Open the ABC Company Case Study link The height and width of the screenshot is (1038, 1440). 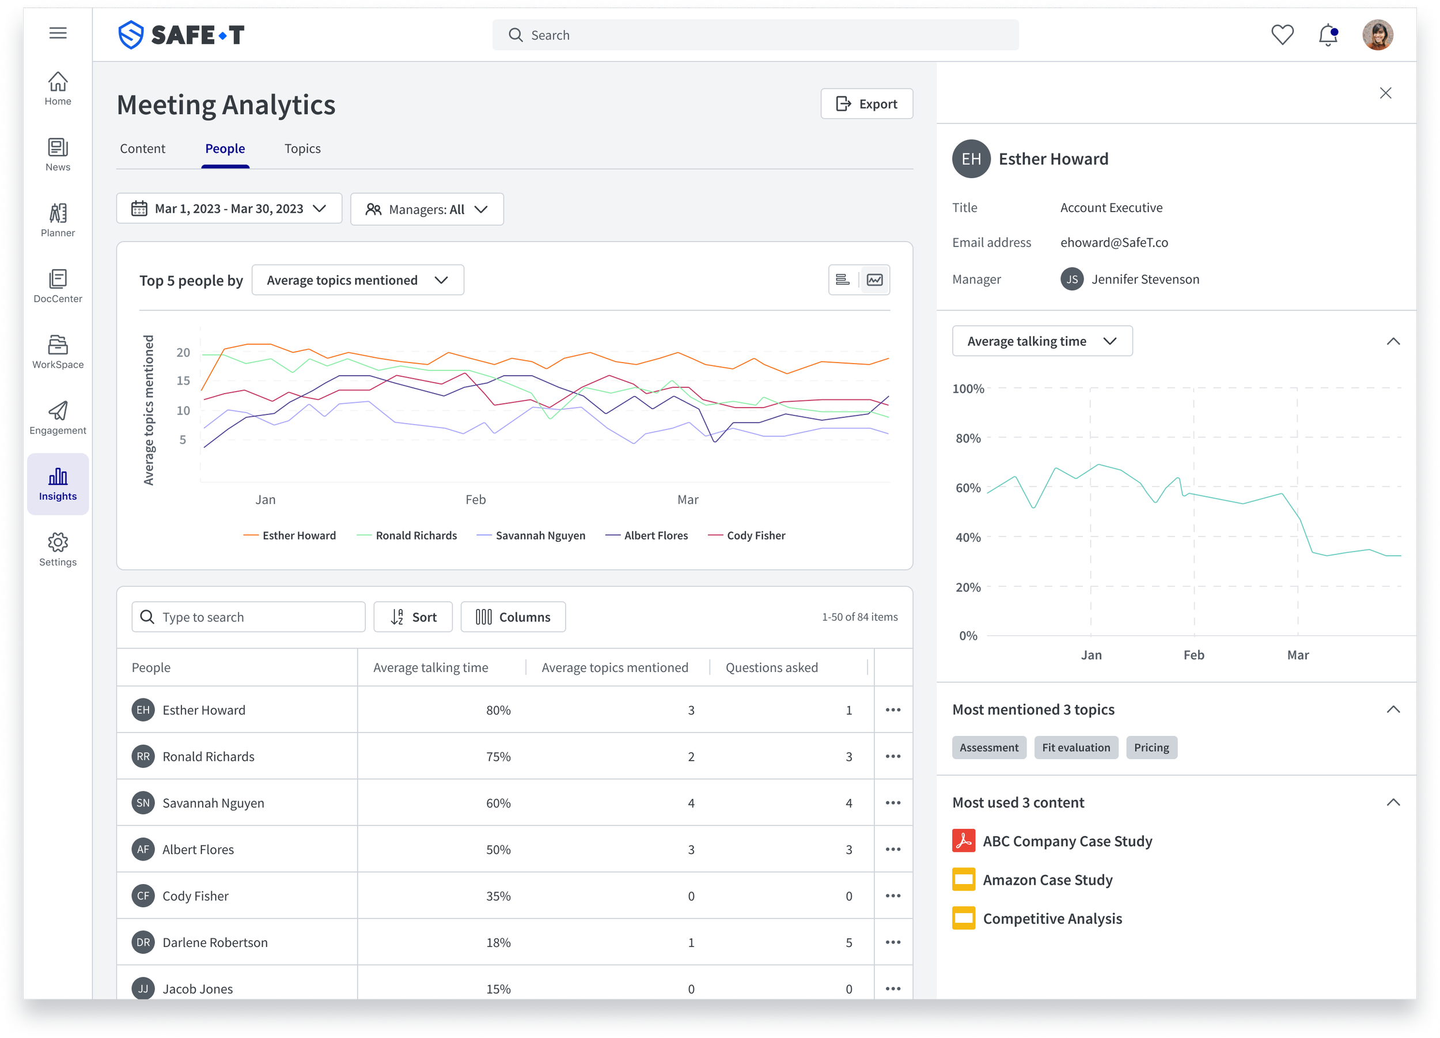(1067, 841)
